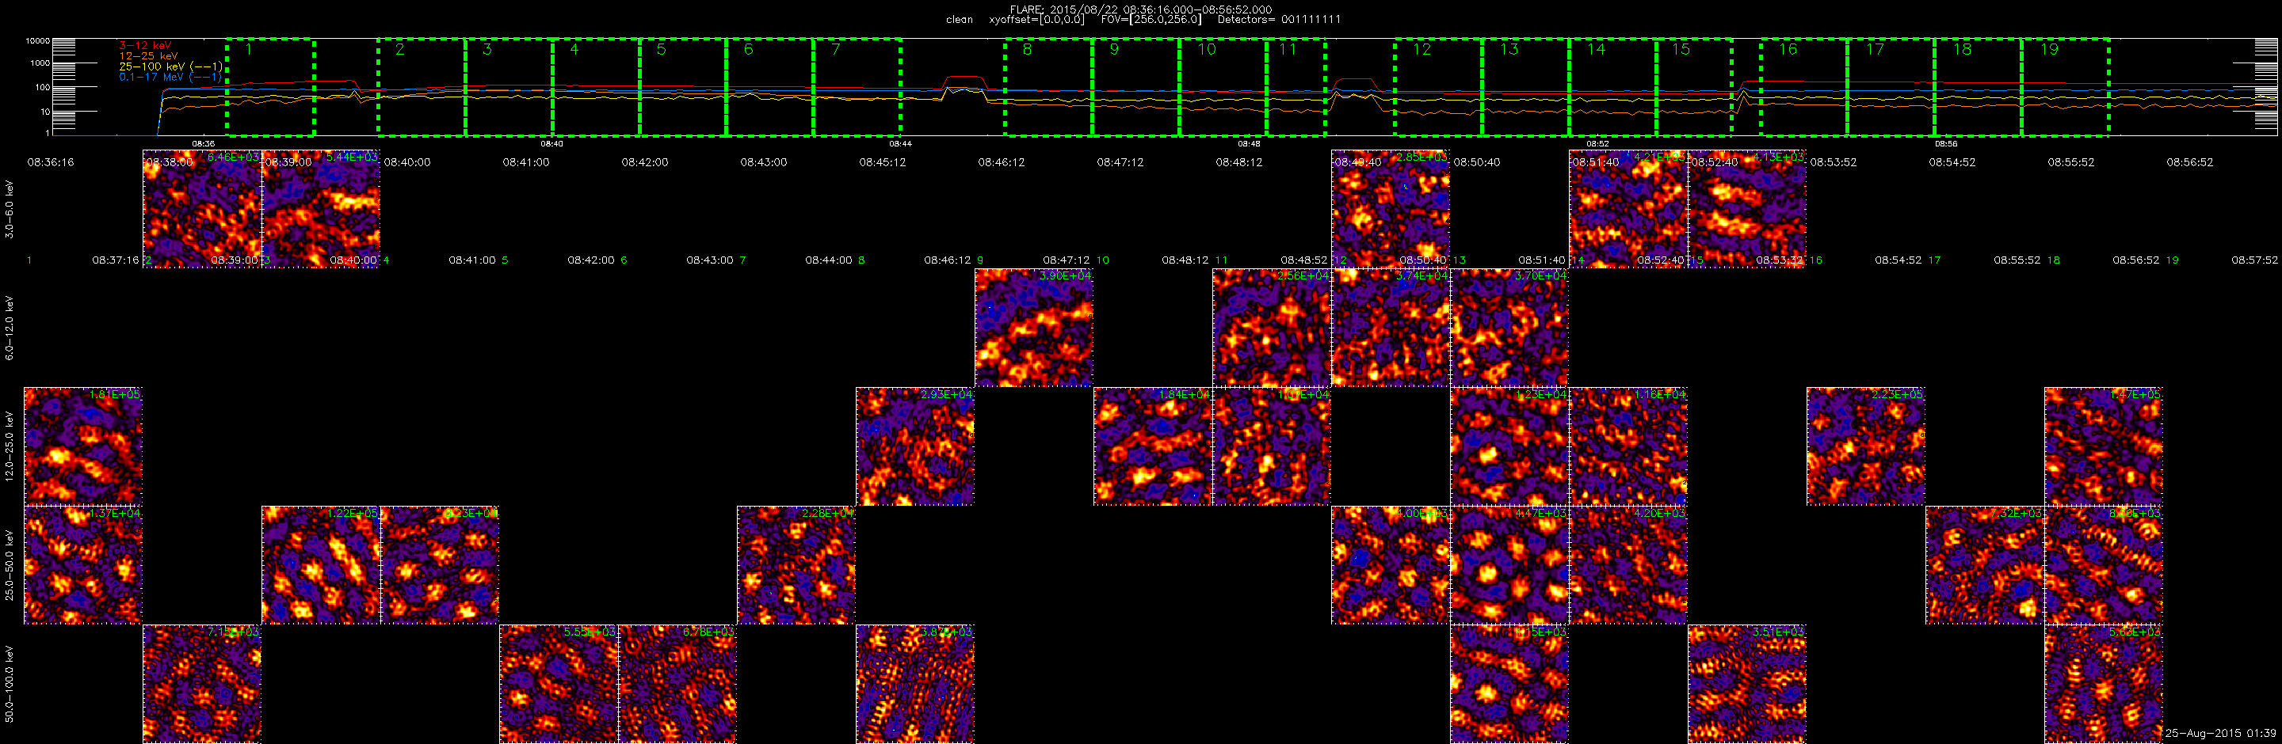Select interval 16 label in light curve
The height and width of the screenshot is (744, 2282).
point(1788,50)
